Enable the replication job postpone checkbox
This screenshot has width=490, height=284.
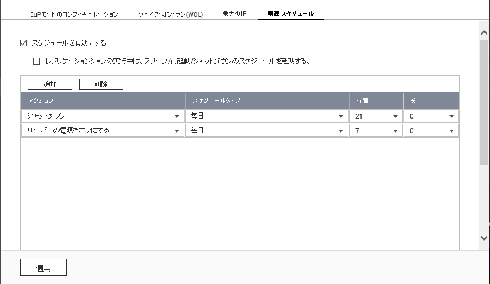point(37,61)
